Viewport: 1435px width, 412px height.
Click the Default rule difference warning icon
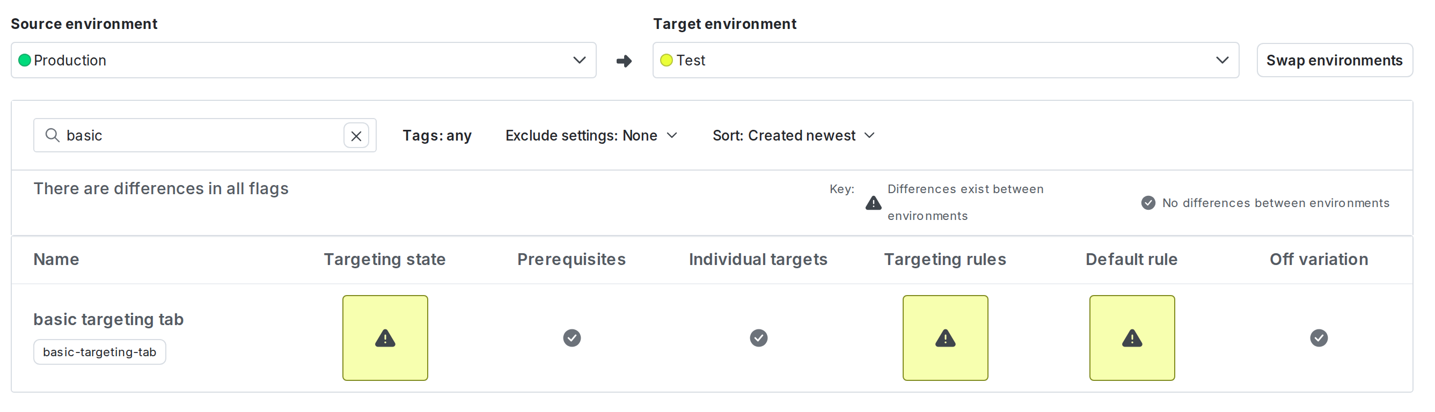(x=1131, y=338)
